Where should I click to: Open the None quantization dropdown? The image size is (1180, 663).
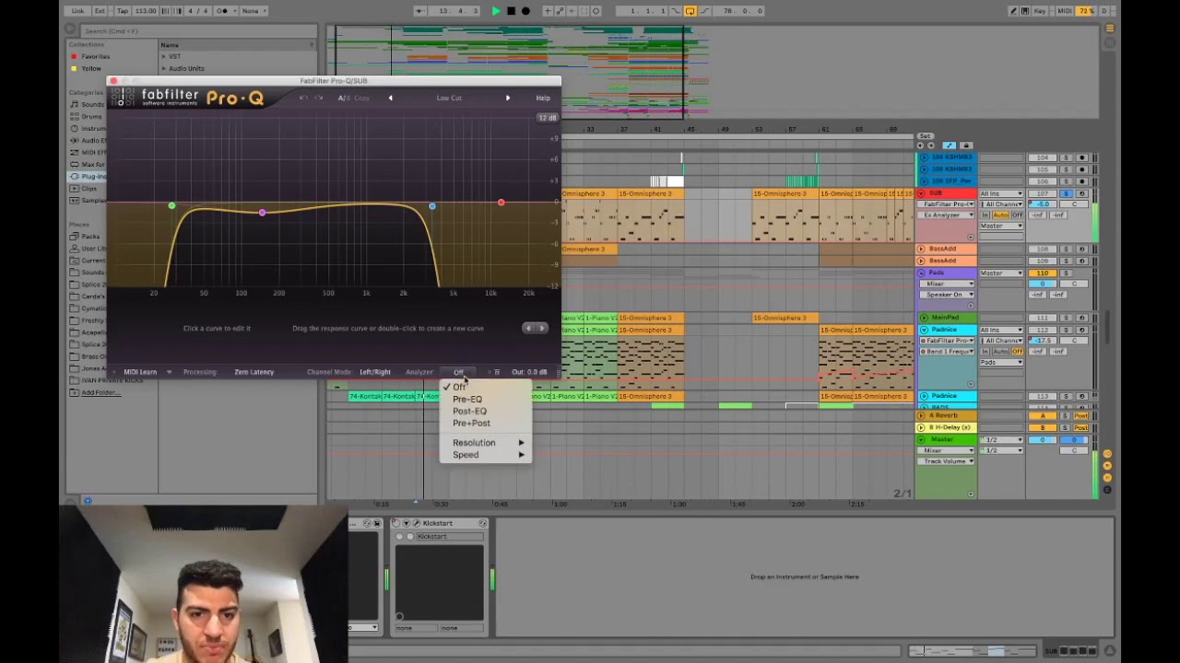(255, 11)
